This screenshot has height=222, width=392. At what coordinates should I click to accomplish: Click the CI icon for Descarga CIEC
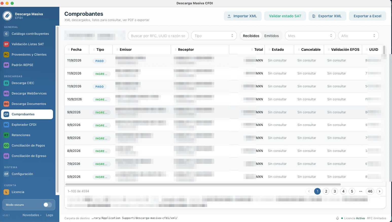tap(6, 83)
